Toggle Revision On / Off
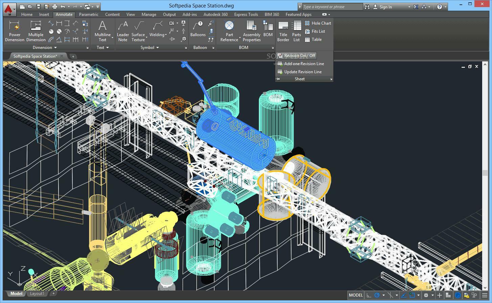This screenshot has width=492, height=303. (x=297, y=56)
